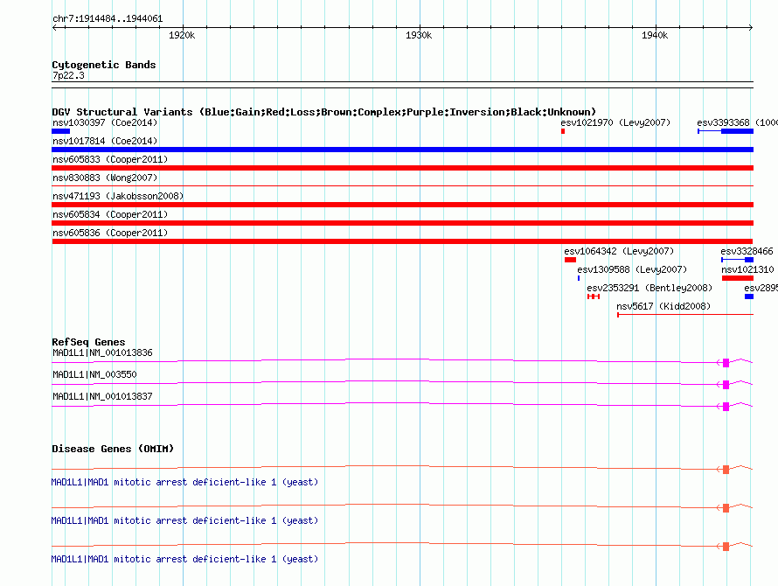
Task: Click the esv1064342 (Levy2007) label text
Action: tap(619, 251)
